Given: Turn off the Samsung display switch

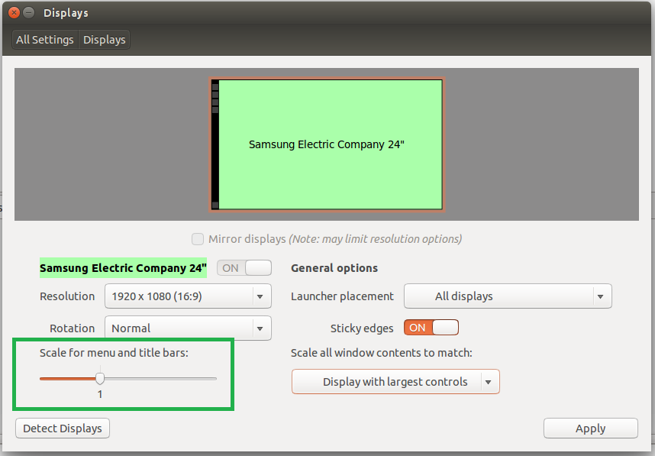Looking at the screenshot, I should tap(244, 268).
